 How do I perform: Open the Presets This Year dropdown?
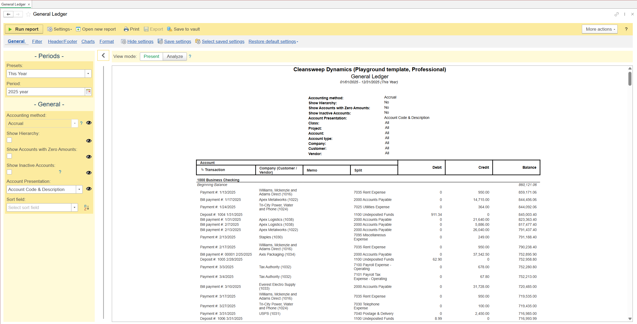[x=88, y=74]
